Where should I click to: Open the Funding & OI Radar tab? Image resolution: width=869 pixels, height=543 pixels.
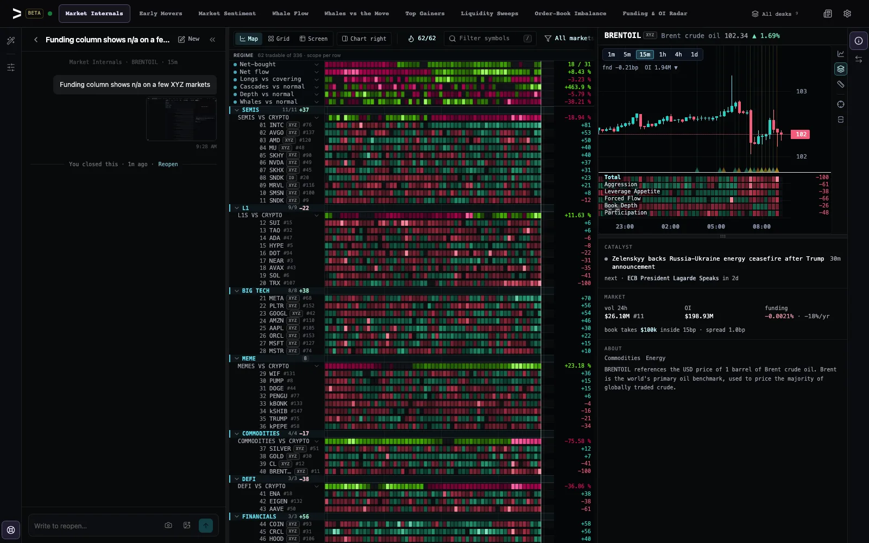coord(654,14)
